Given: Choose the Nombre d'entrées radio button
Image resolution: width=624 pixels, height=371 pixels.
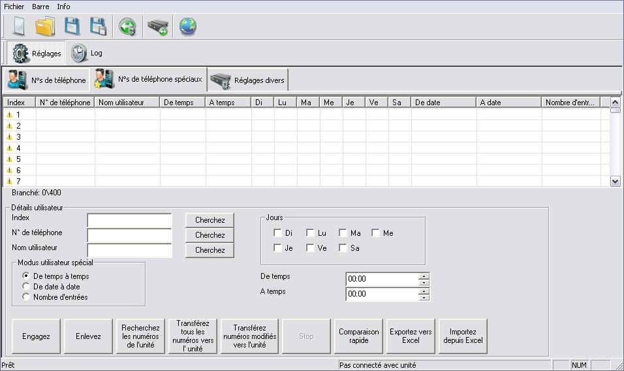Looking at the screenshot, I should coord(26,297).
